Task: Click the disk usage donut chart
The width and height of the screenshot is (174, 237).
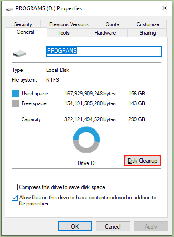Action: [x=87, y=140]
